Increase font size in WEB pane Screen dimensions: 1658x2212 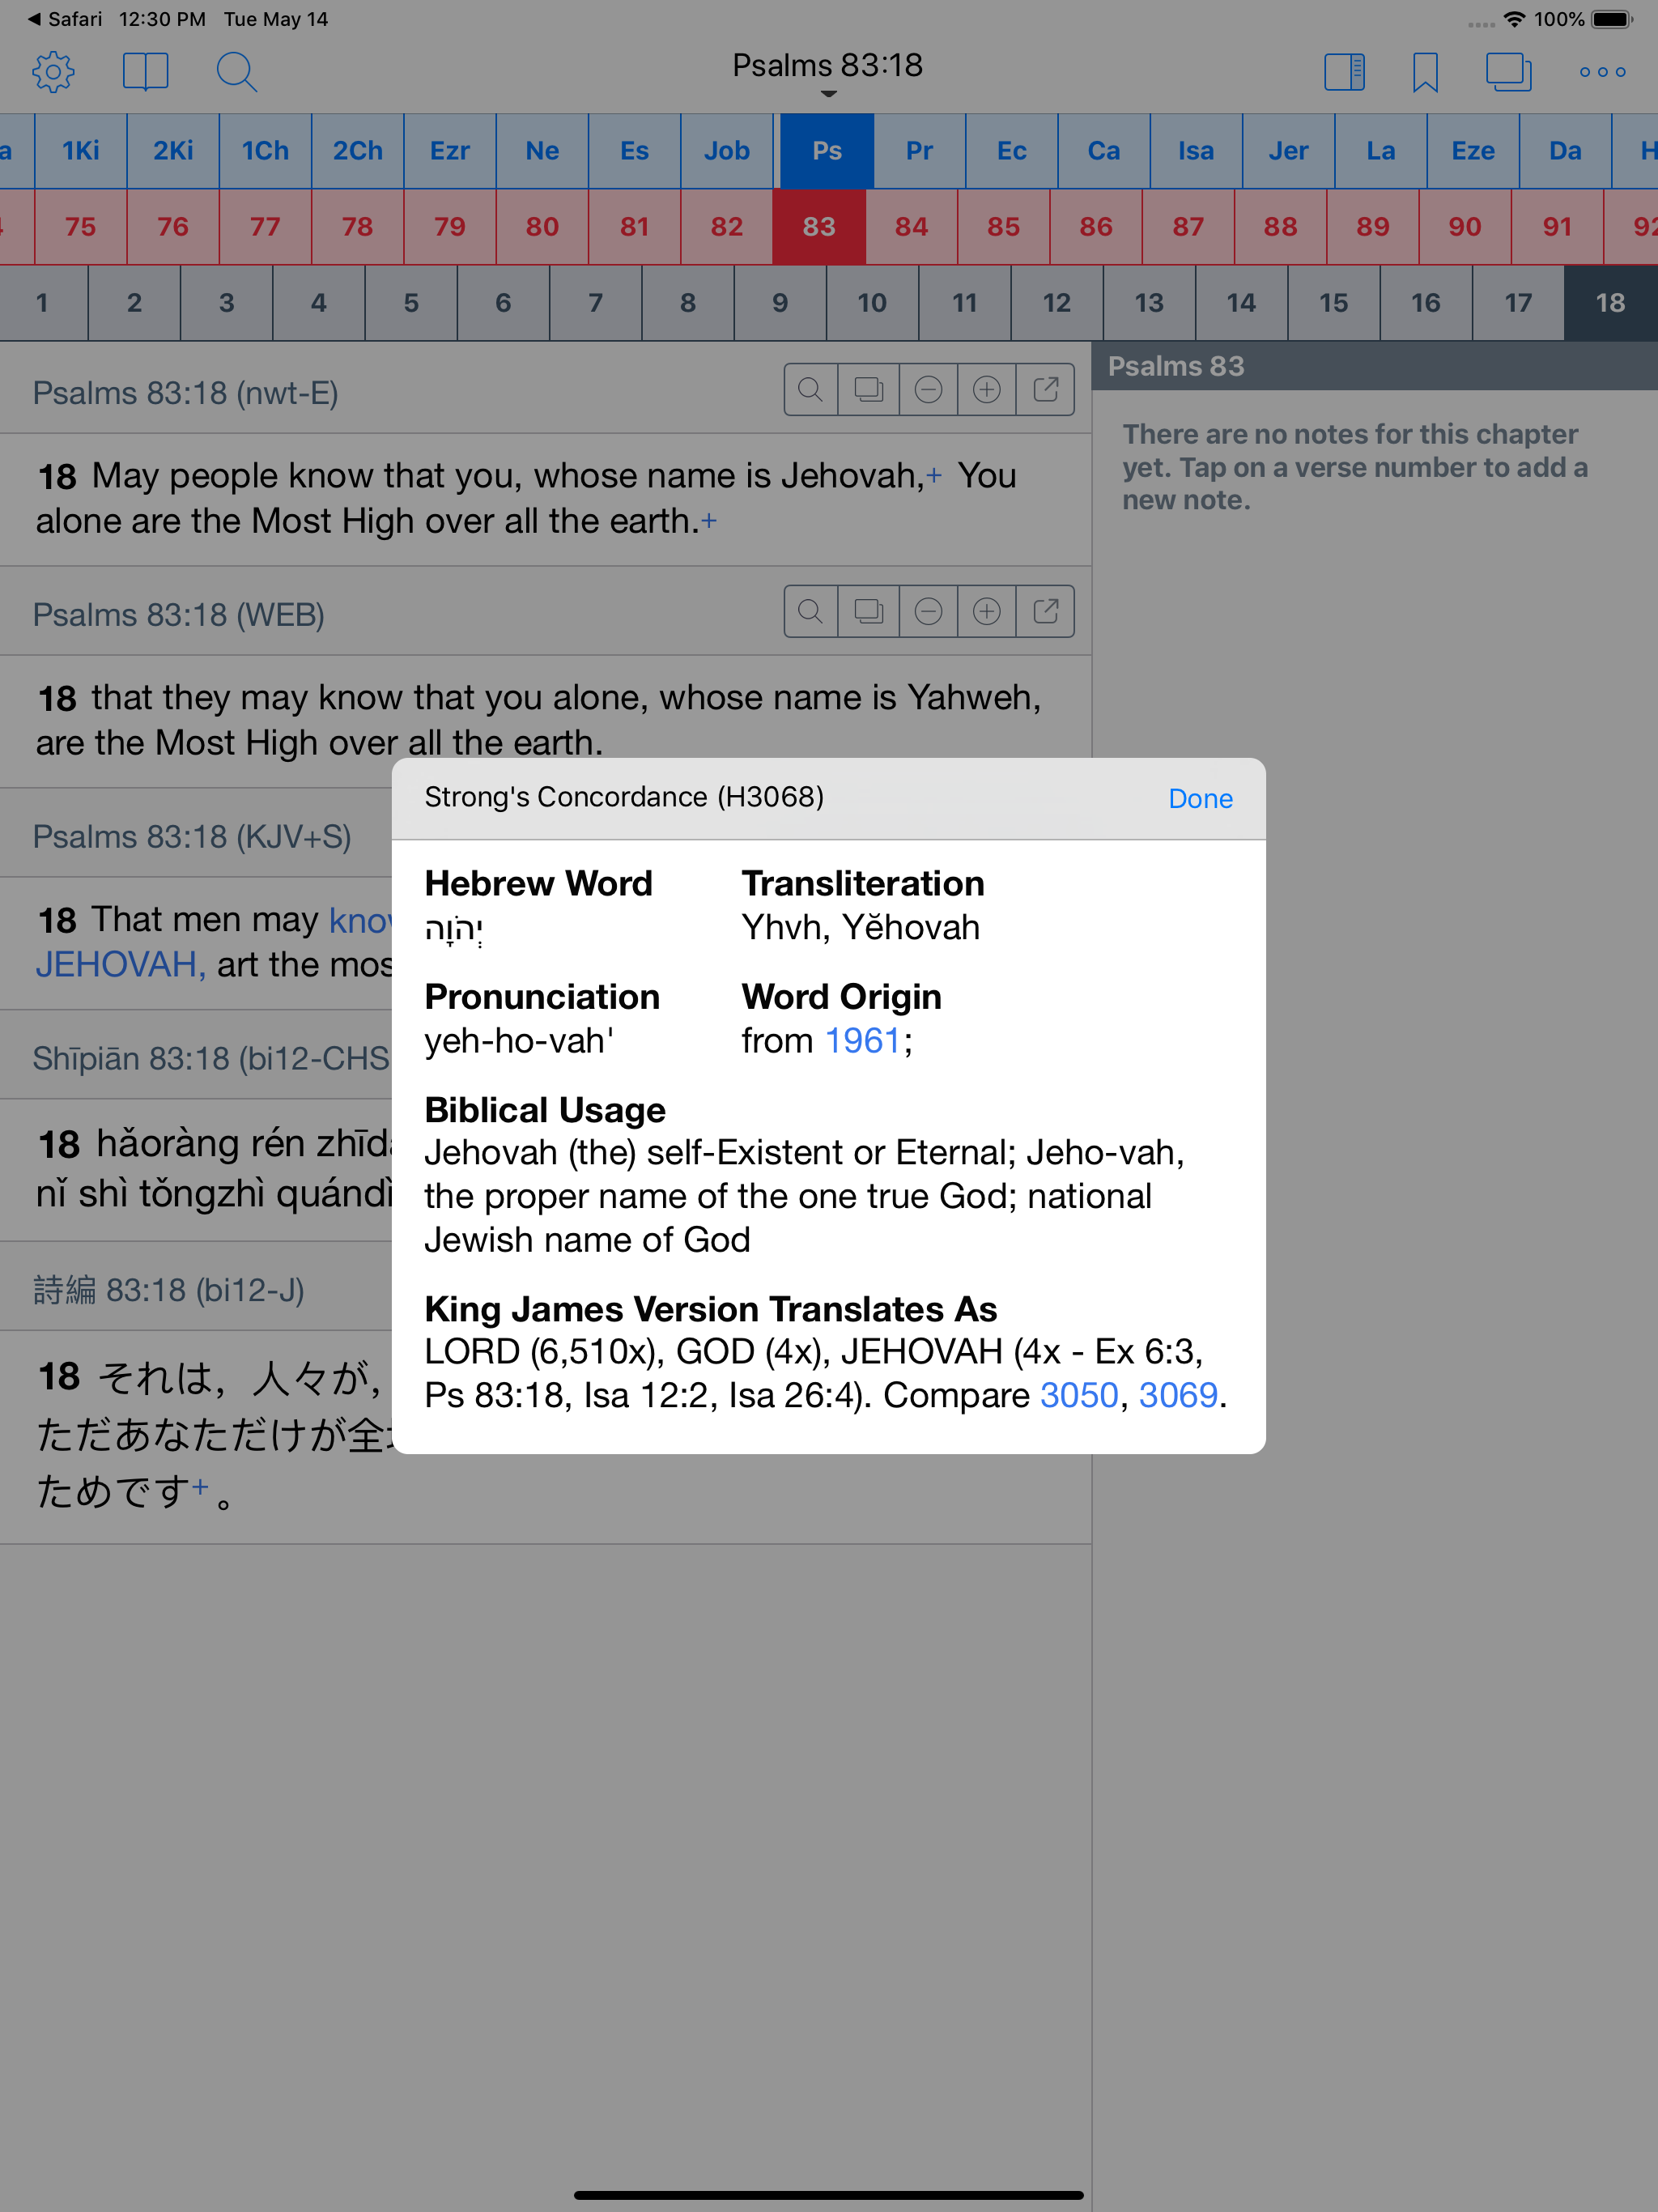click(986, 611)
